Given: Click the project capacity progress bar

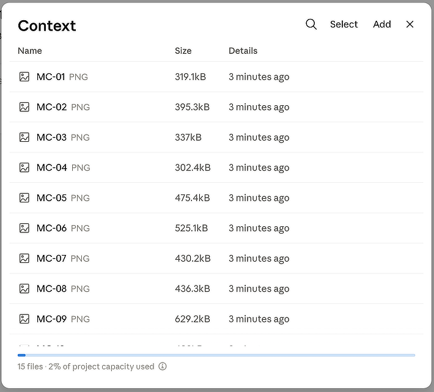Looking at the screenshot, I should point(216,355).
